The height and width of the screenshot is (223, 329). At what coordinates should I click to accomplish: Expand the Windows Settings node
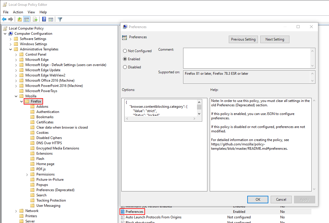pyautogui.click(x=10, y=44)
